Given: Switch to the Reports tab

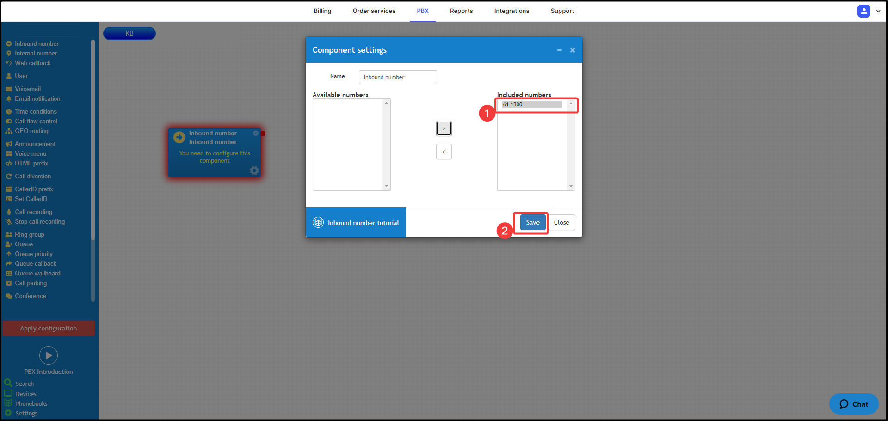Looking at the screenshot, I should click(x=461, y=11).
